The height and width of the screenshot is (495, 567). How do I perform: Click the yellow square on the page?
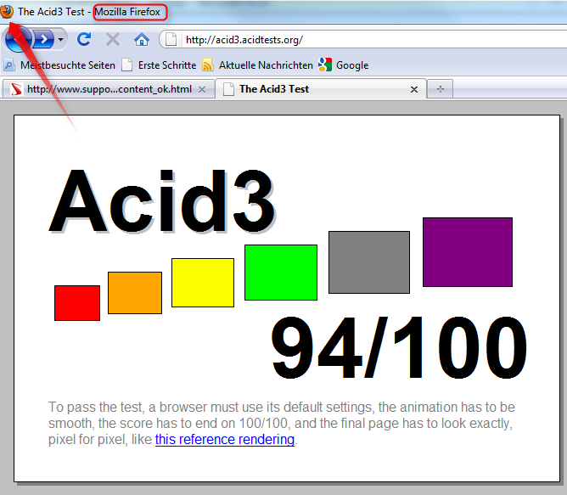click(x=203, y=283)
